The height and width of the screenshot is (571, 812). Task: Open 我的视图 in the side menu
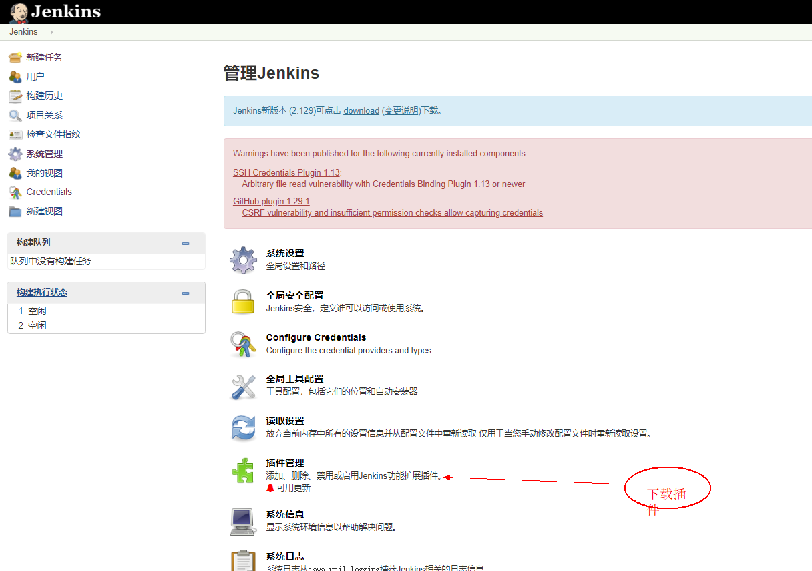tap(45, 173)
